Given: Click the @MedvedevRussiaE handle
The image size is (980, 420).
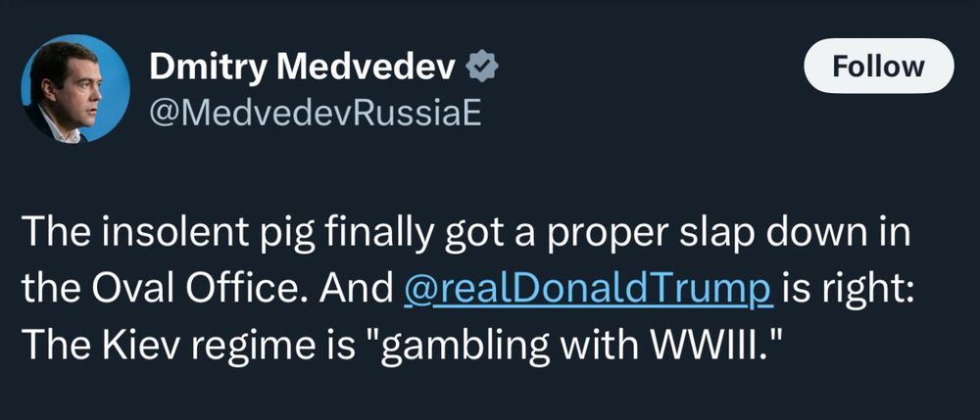Looking at the screenshot, I should click(x=316, y=115).
